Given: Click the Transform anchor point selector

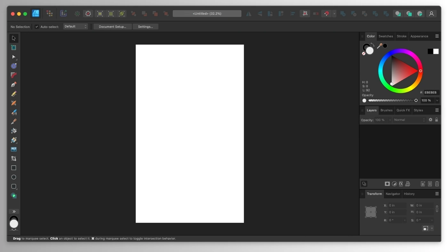Looking at the screenshot, I should tap(371, 212).
